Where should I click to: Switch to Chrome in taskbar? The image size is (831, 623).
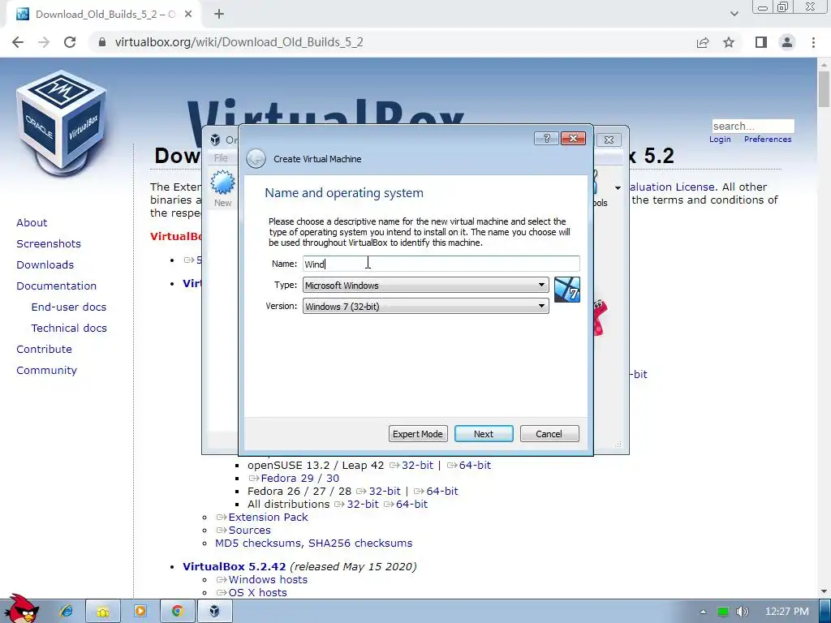[177, 612]
